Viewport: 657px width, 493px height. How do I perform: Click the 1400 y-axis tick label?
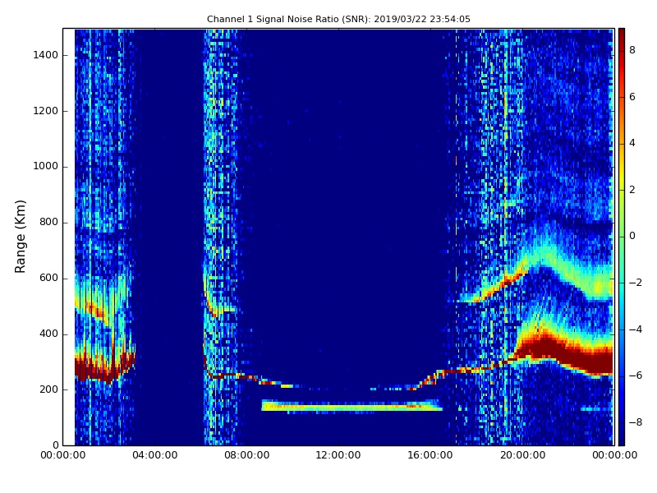tap(46, 55)
